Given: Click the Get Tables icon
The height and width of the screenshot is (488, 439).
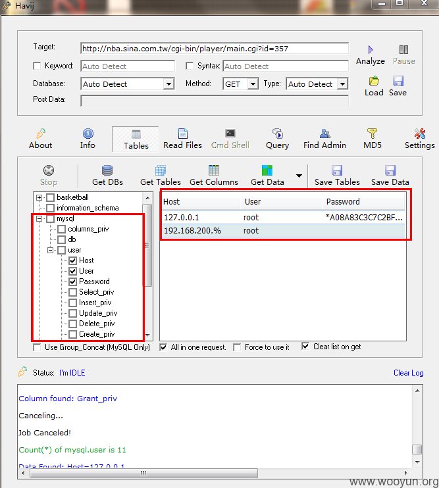Looking at the screenshot, I should pos(161,170).
